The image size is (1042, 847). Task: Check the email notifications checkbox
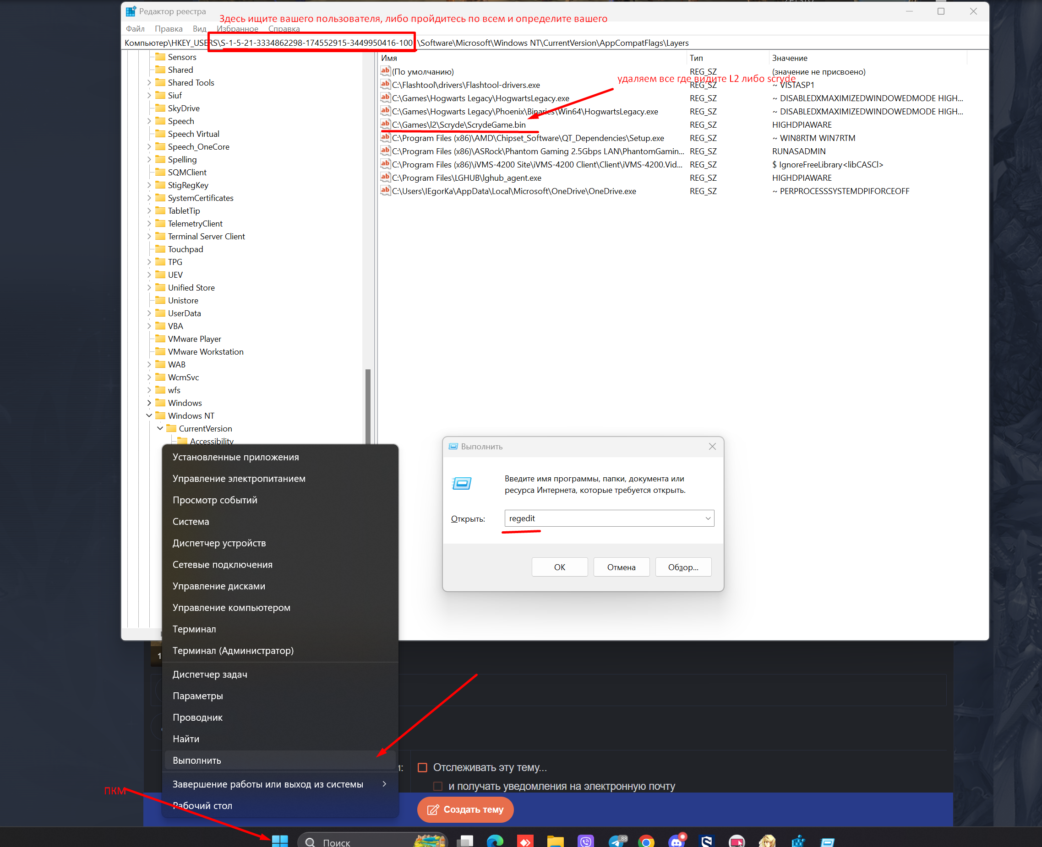pyautogui.click(x=437, y=787)
